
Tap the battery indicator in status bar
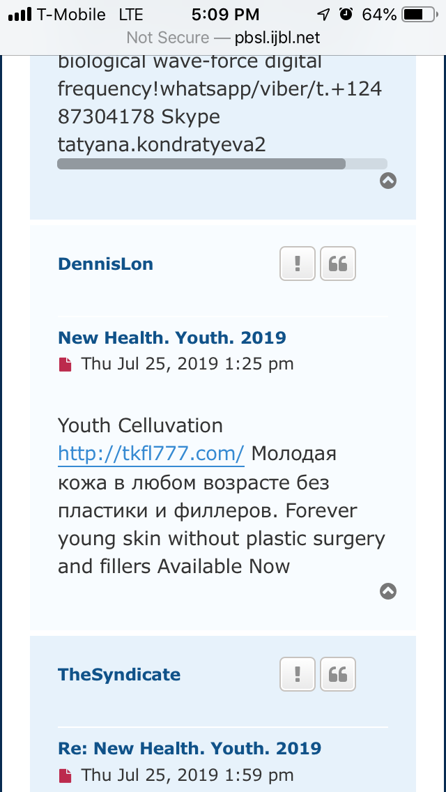(417, 14)
